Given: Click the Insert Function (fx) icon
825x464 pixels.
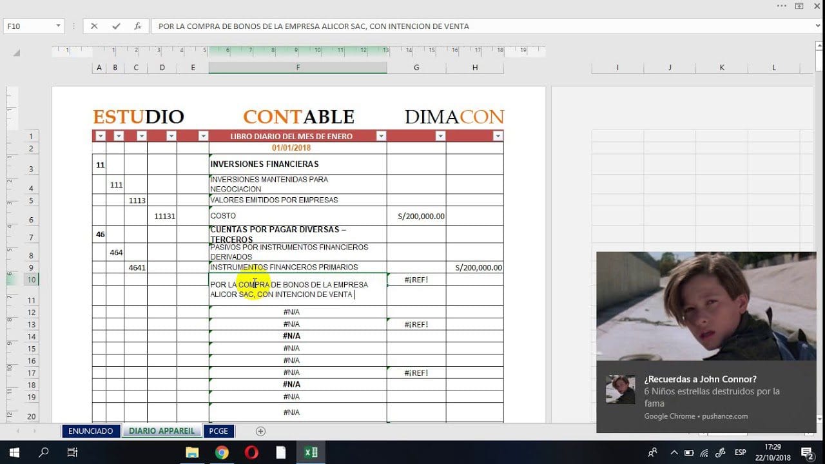Looking at the screenshot, I should click(x=137, y=26).
